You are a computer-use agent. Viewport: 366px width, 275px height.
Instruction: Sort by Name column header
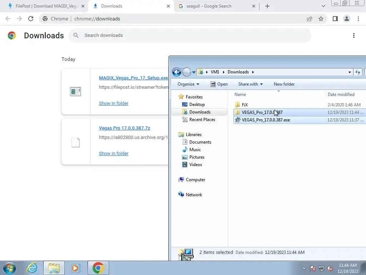pos(279,95)
